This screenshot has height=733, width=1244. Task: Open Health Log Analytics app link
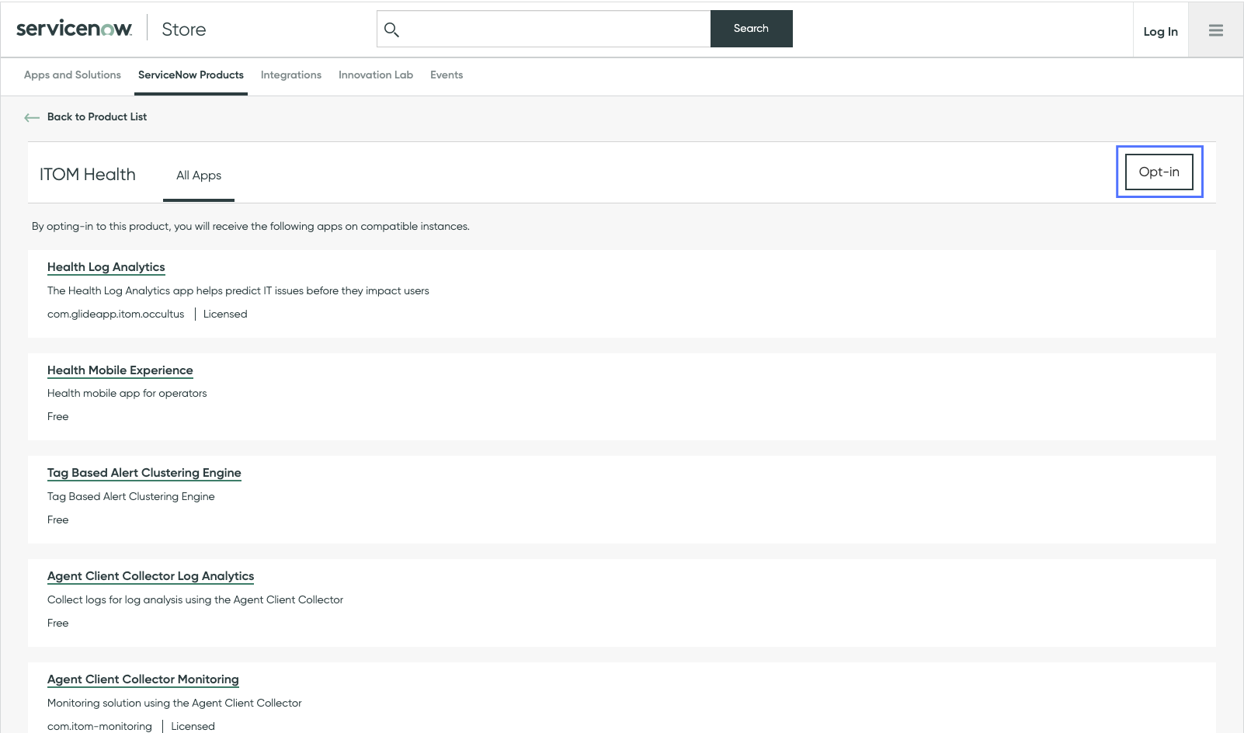(x=106, y=267)
